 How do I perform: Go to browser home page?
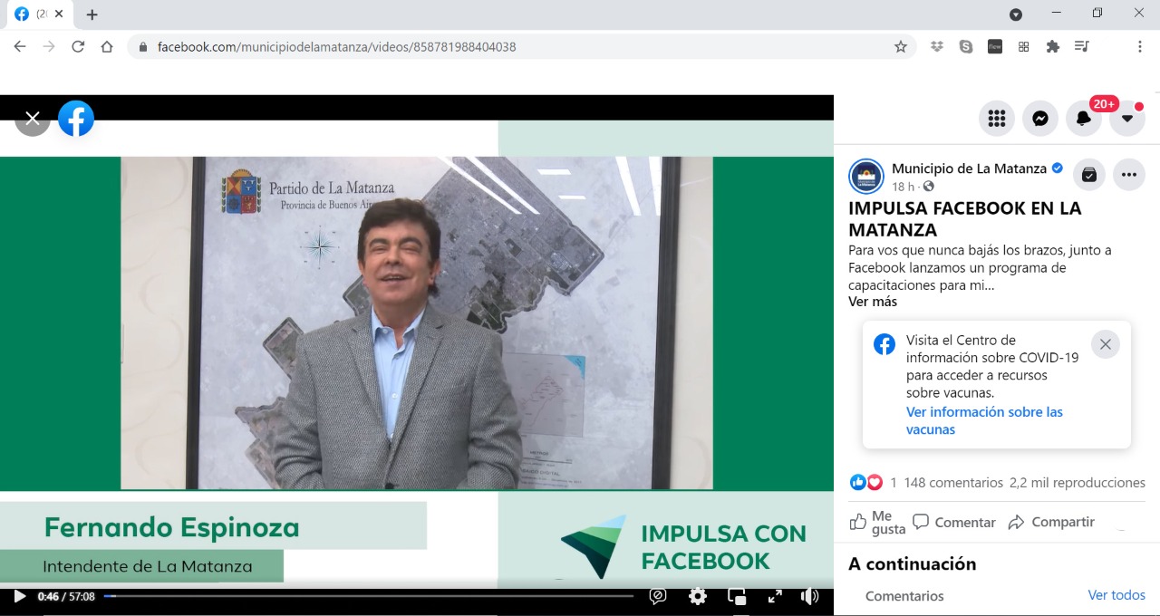(107, 46)
